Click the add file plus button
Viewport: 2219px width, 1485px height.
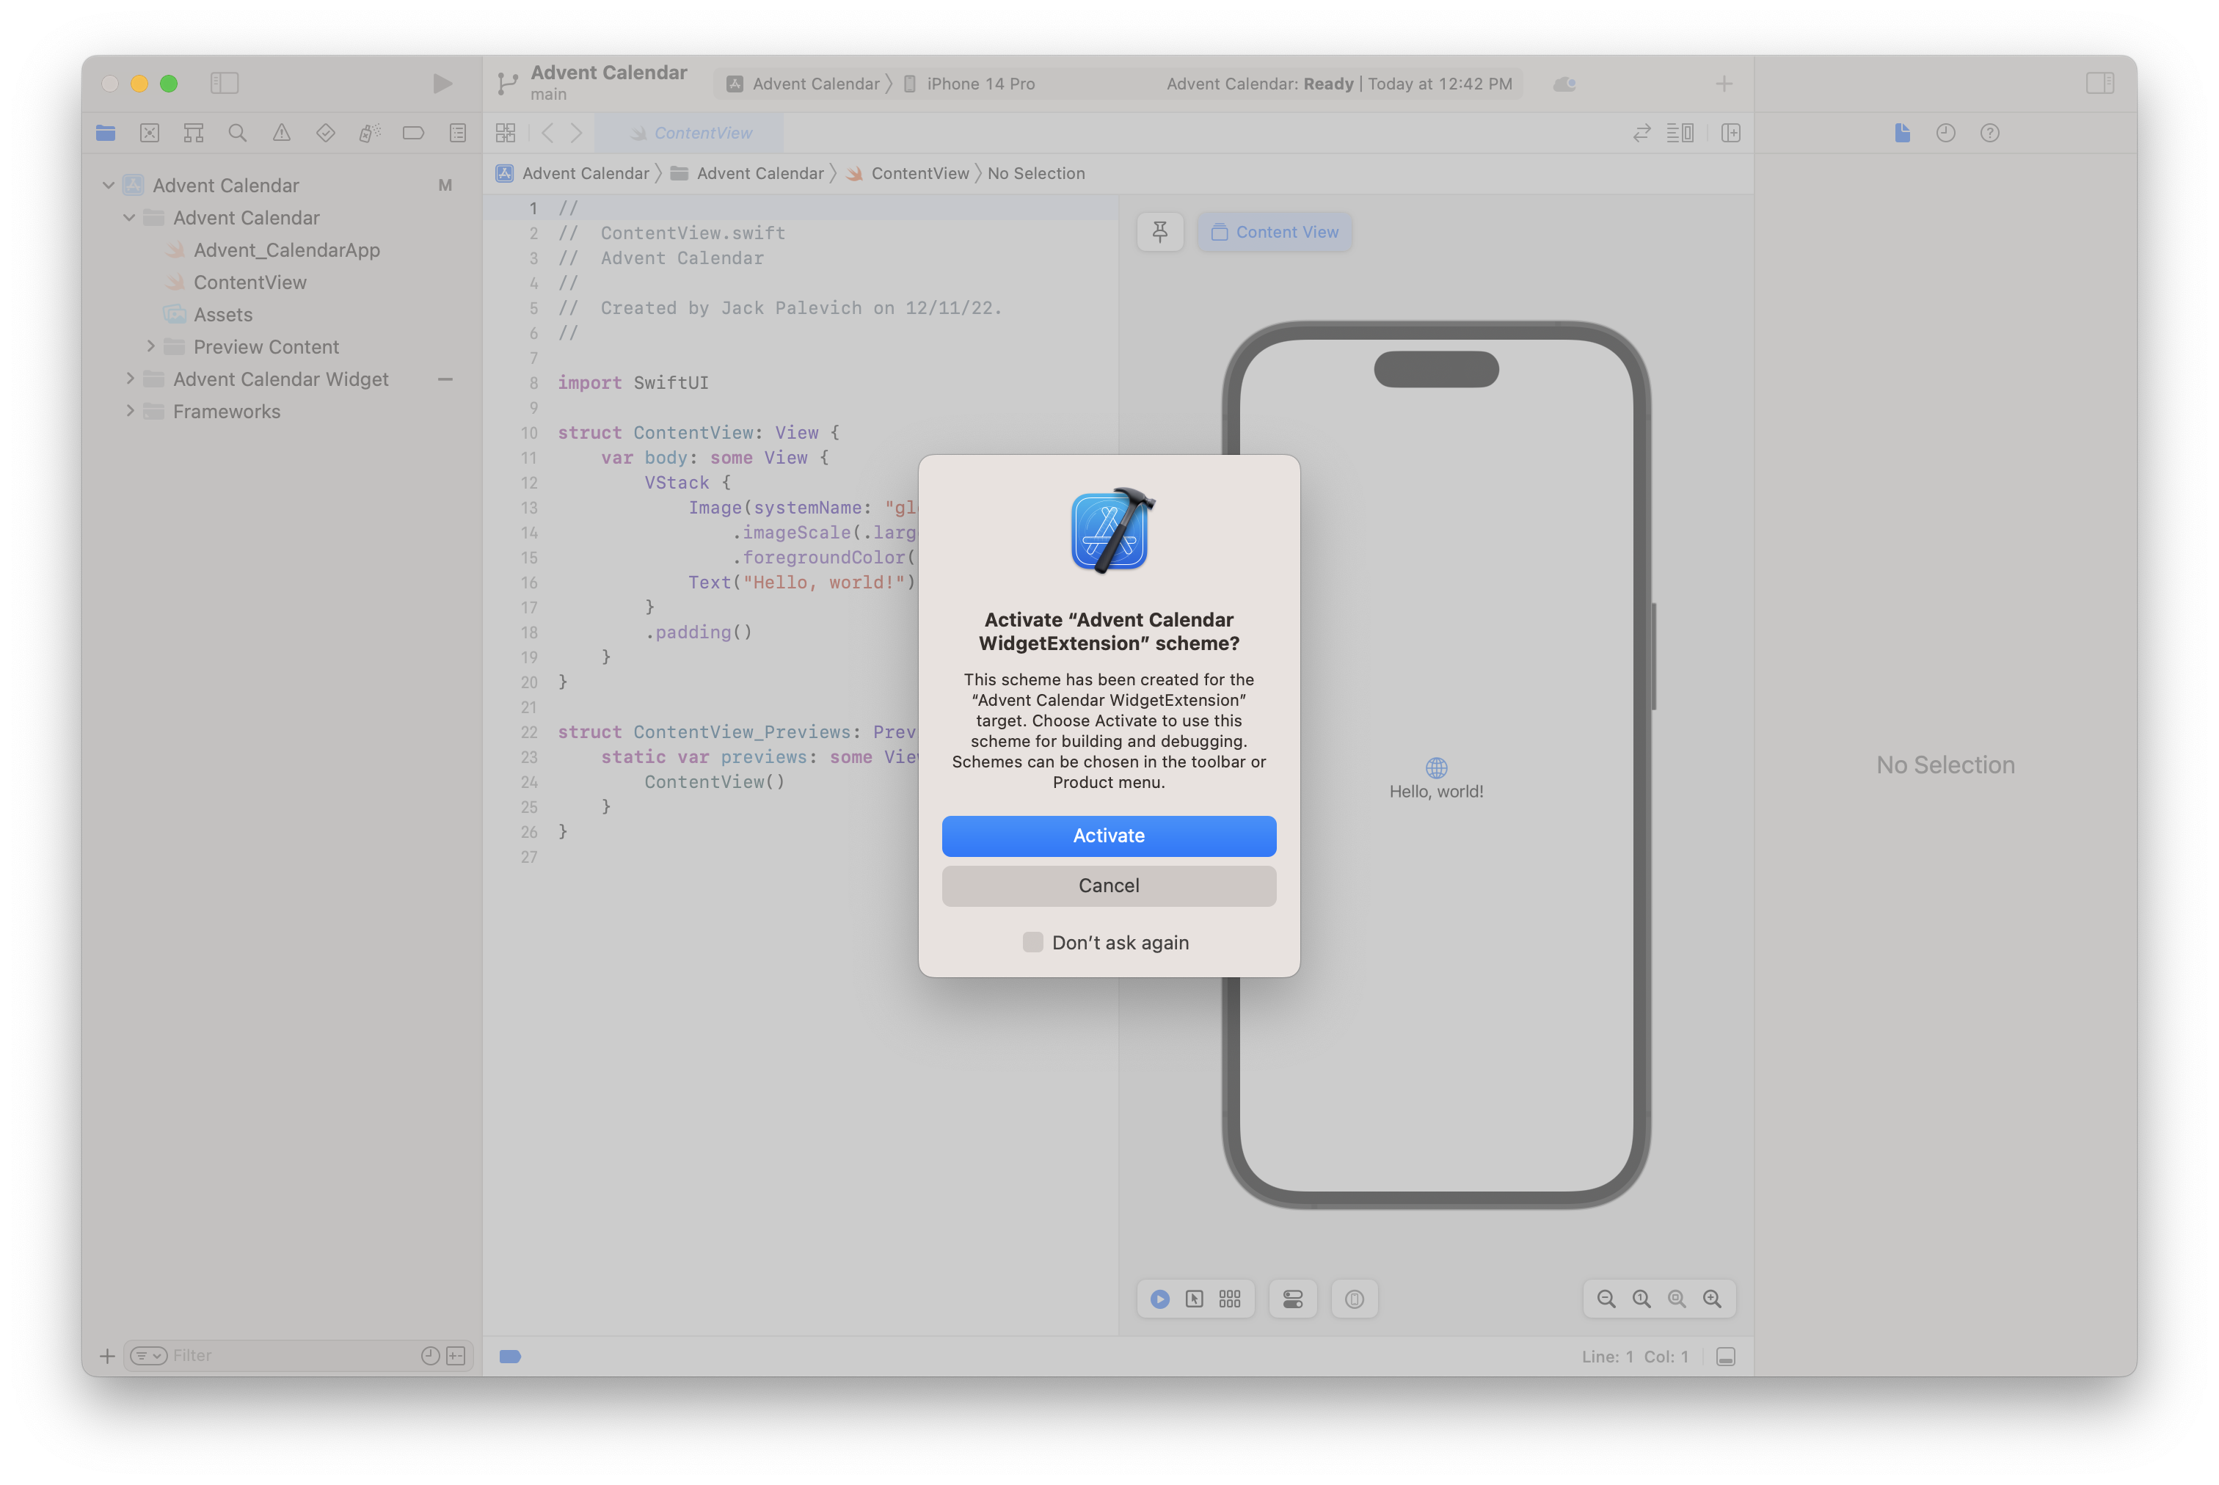[x=107, y=1356]
